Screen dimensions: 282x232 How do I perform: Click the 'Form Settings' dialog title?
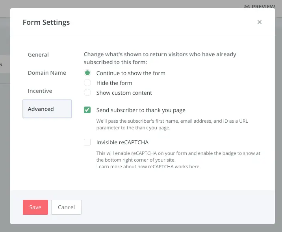[x=46, y=22]
